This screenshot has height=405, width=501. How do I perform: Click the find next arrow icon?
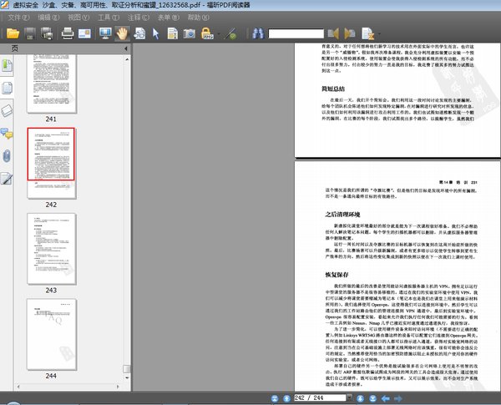tap(350, 33)
